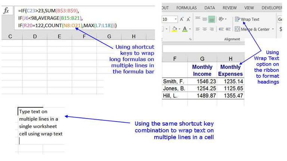Decrease the font size with smaller A

188,19
